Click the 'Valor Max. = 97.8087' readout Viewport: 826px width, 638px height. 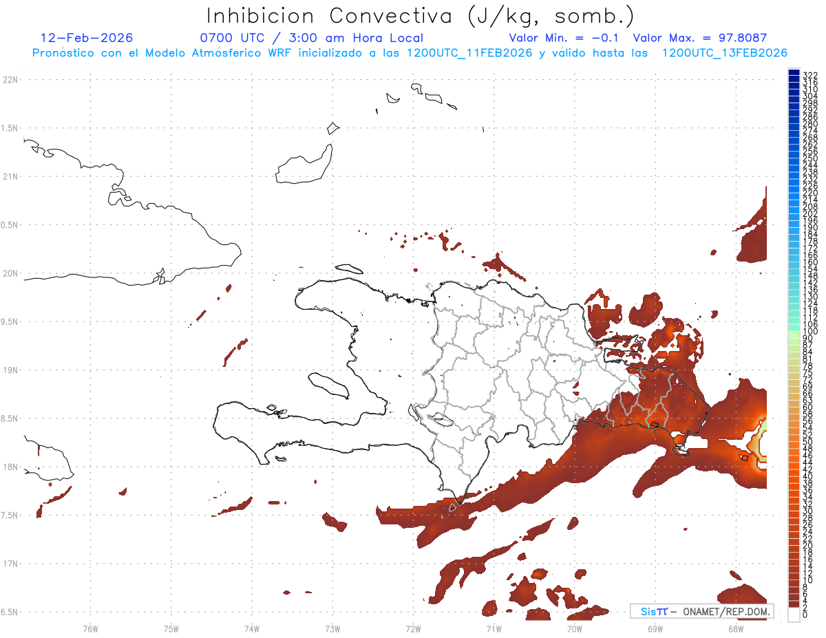tap(700, 38)
